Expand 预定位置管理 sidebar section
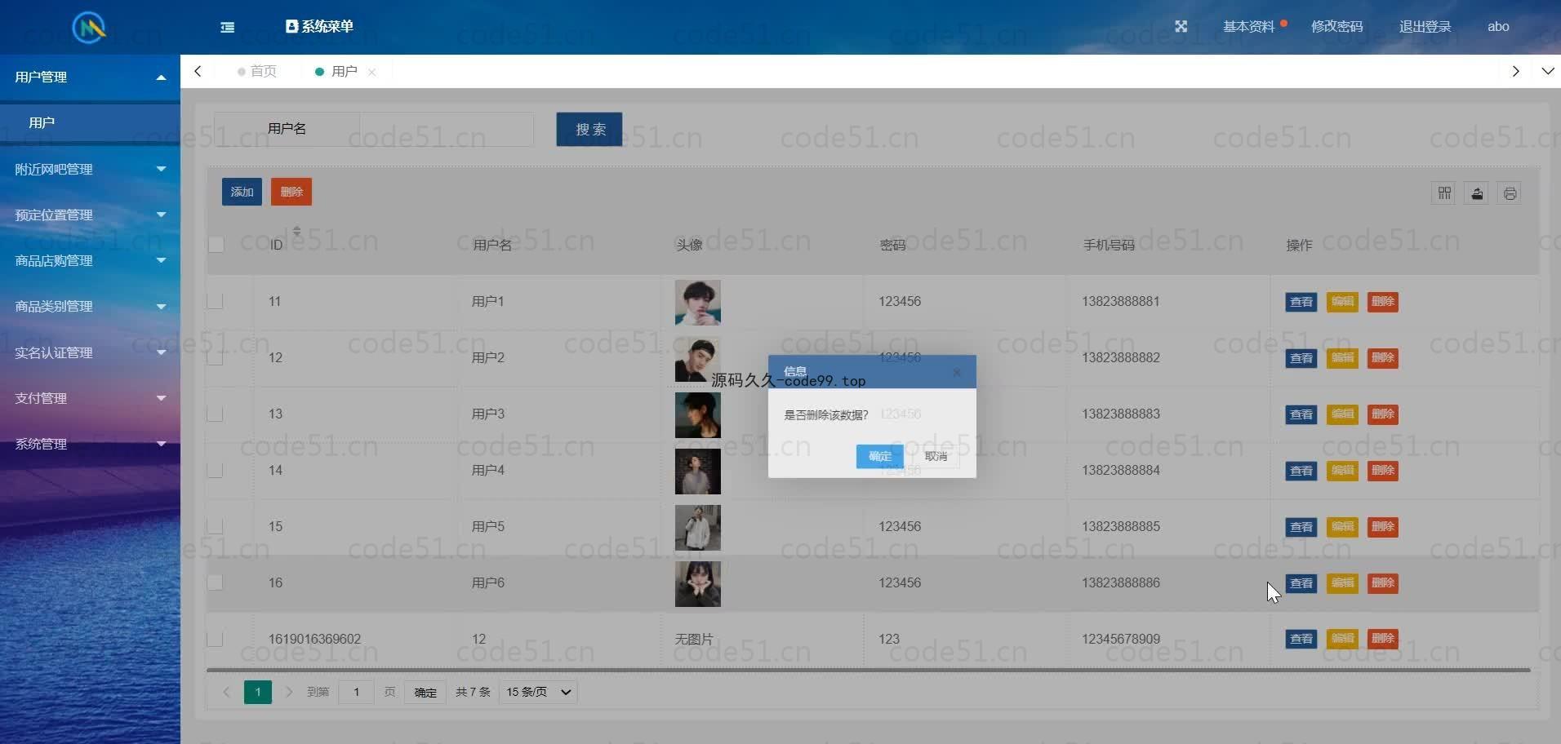1561x744 pixels. (90, 215)
